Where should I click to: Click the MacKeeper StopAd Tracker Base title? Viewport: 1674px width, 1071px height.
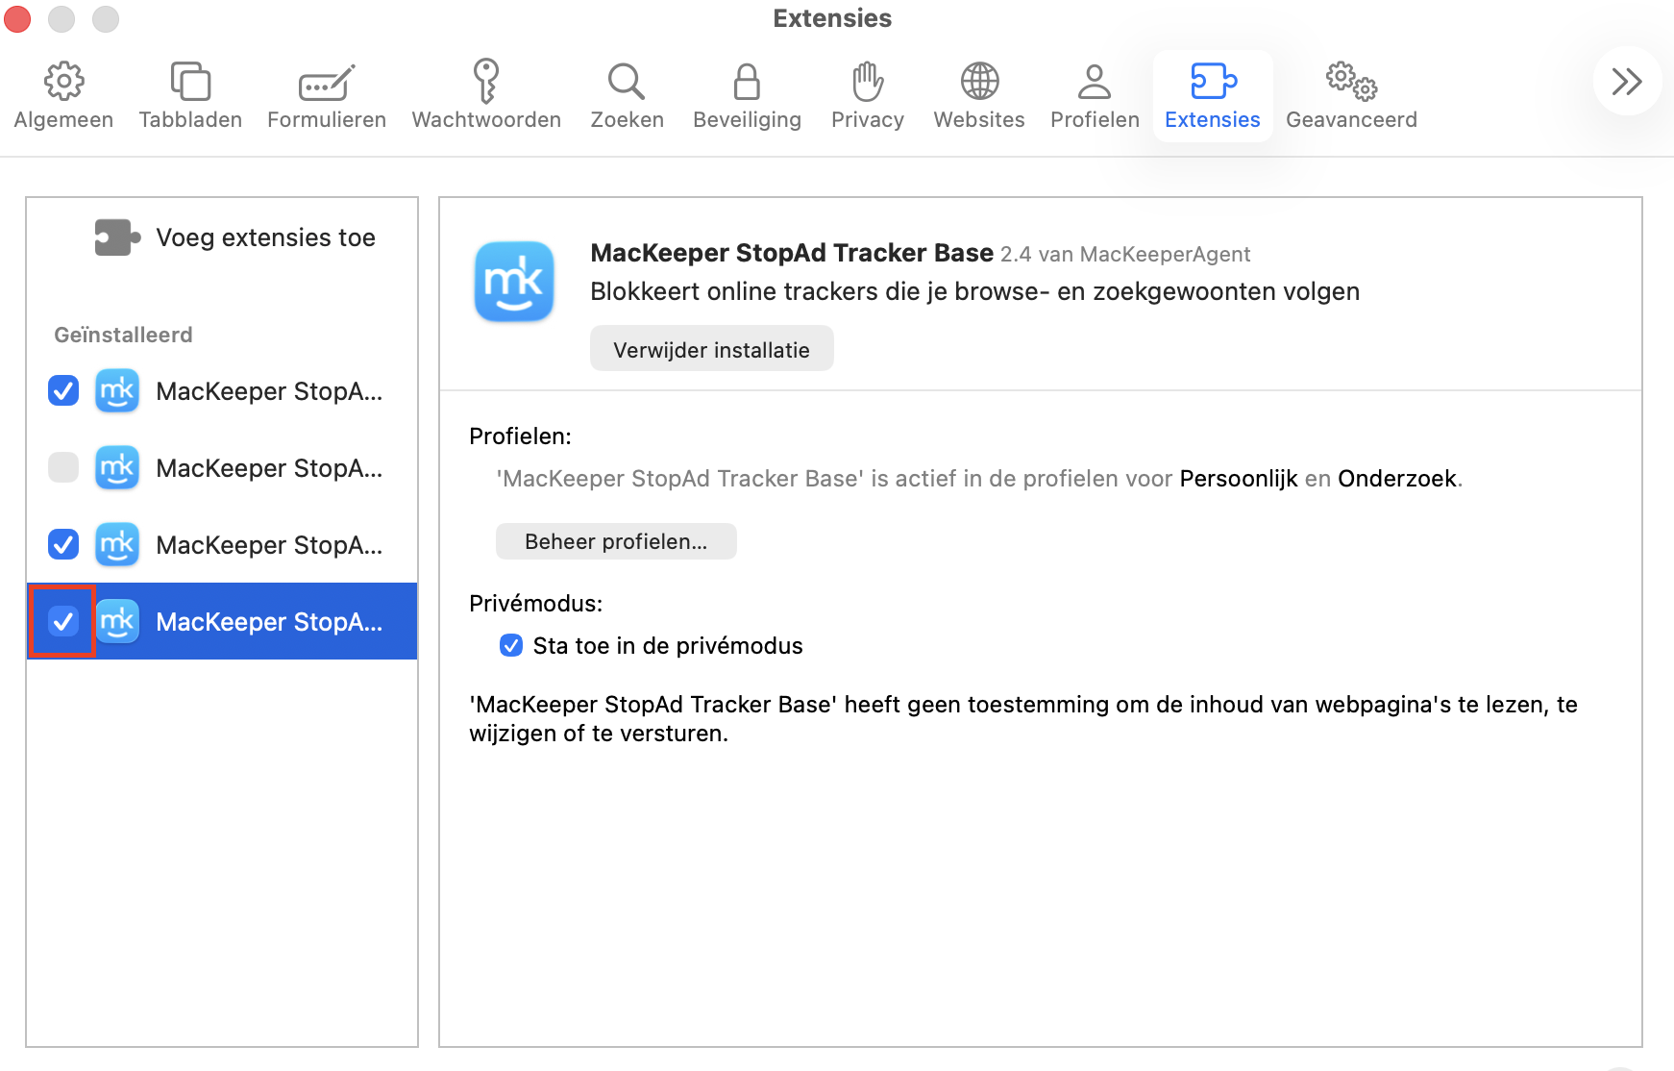(x=792, y=253)
